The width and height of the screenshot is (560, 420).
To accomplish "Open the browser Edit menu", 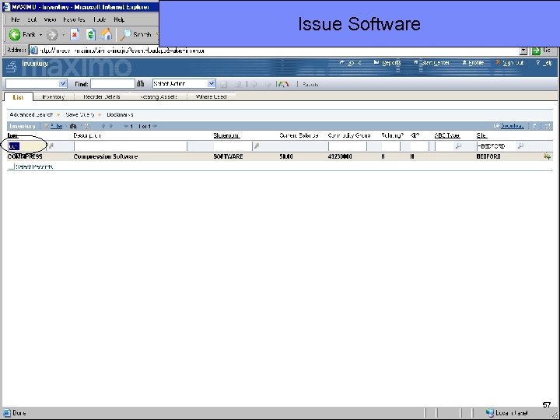I will 32,19.
